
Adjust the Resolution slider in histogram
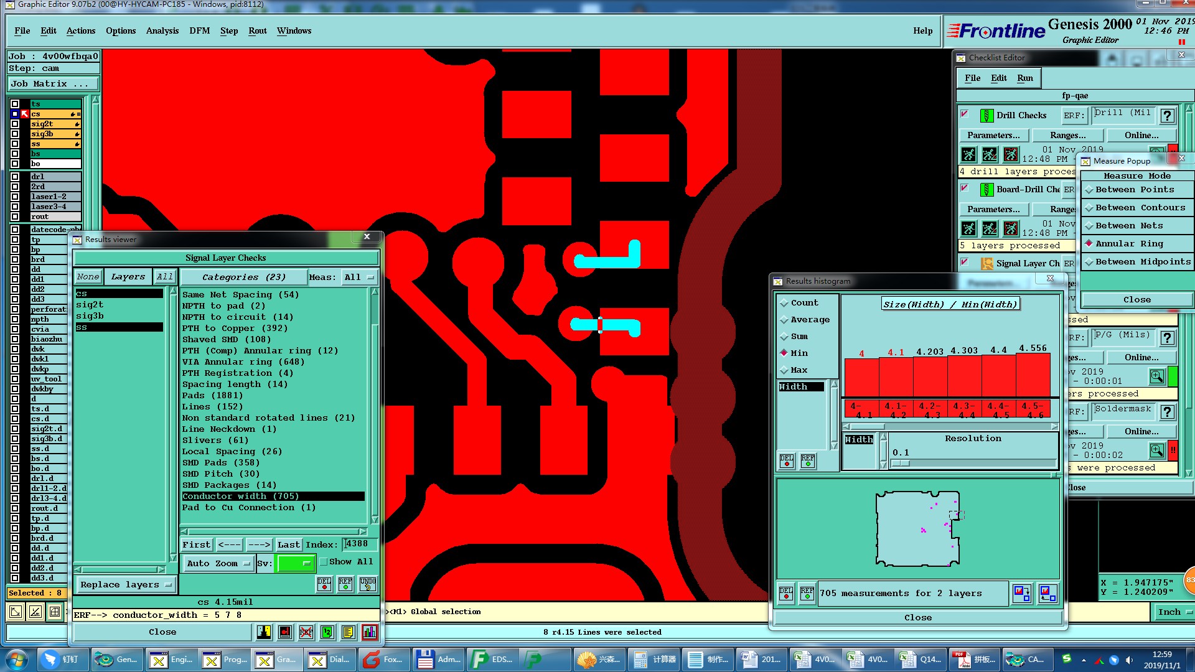[x=901, y=464]
